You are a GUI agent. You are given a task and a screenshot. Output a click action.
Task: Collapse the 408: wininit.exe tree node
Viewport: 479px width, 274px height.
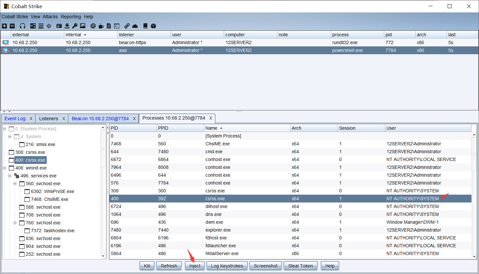(5, 168)
